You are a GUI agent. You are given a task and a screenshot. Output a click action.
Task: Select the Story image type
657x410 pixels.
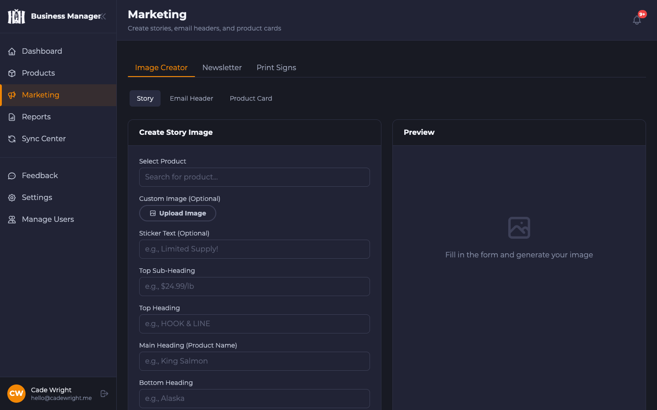[x=145, y=98]
